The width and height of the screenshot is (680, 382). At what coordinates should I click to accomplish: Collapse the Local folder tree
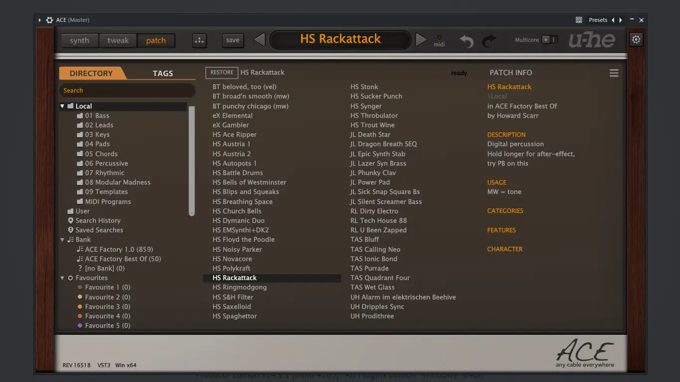coord(62,106)
